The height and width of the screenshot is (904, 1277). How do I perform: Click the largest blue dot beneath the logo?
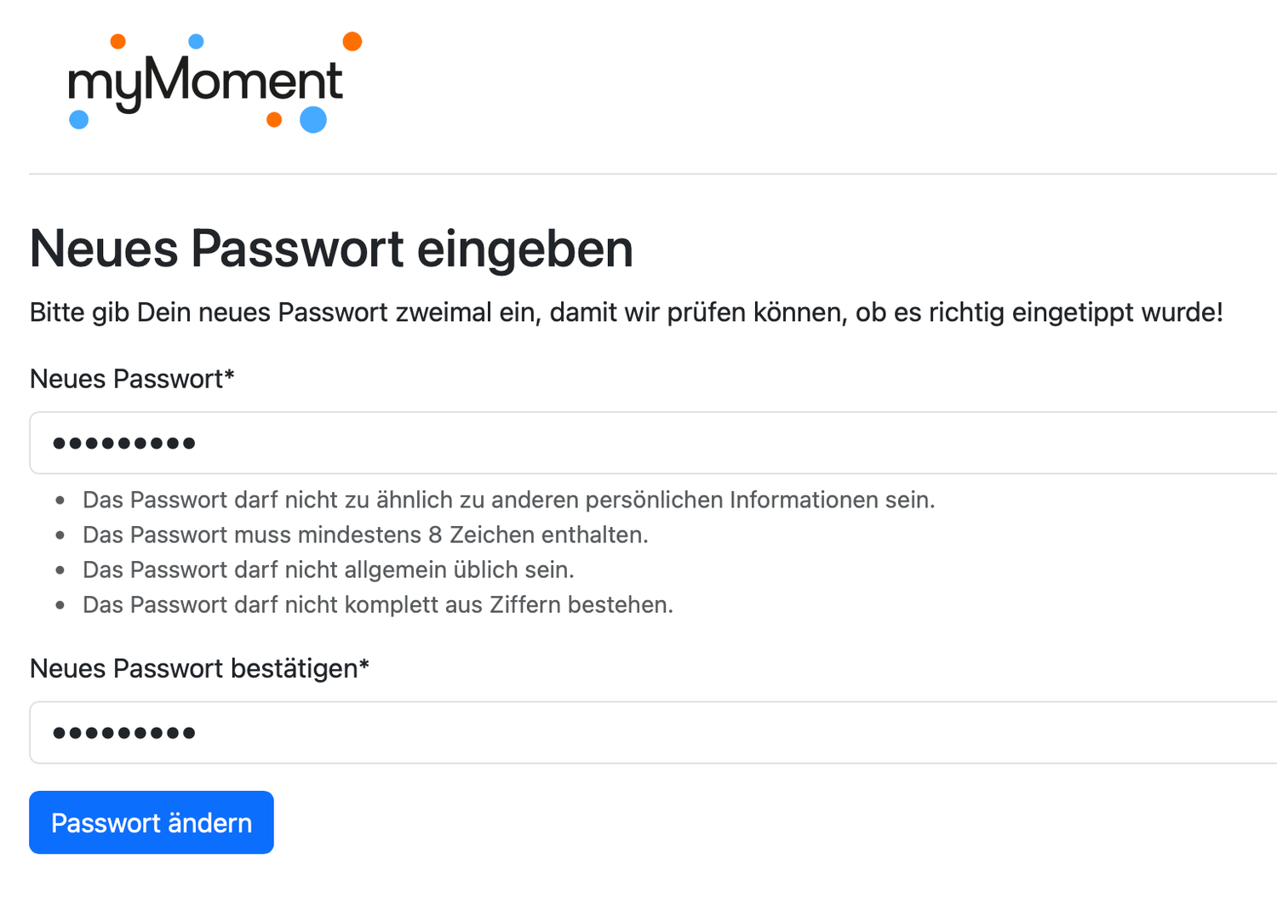(x=313, y=119)
